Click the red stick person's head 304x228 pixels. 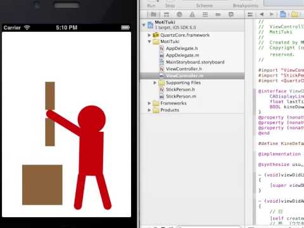(x=92, y=119)
